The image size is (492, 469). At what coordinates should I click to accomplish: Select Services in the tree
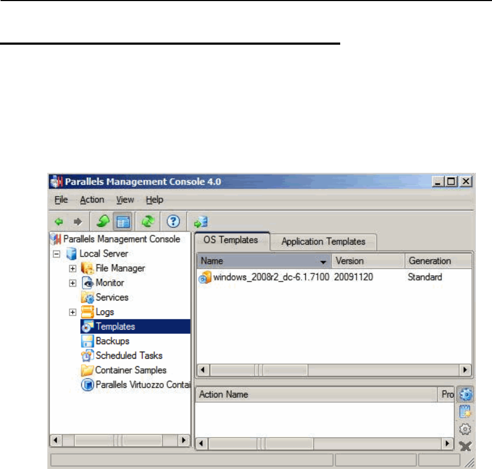pos(112,297)
